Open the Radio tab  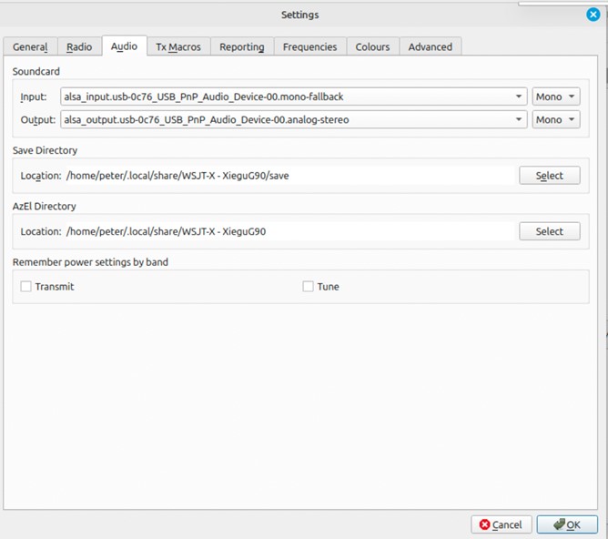[79, 46]
